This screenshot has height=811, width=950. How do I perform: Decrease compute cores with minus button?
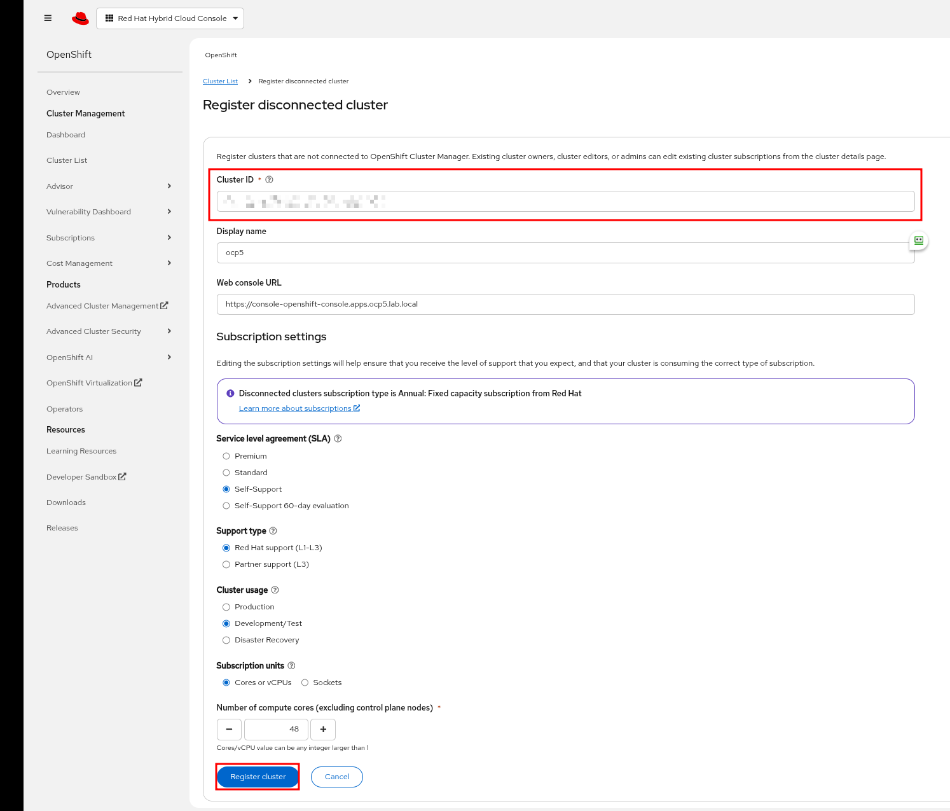pos(229,730)
